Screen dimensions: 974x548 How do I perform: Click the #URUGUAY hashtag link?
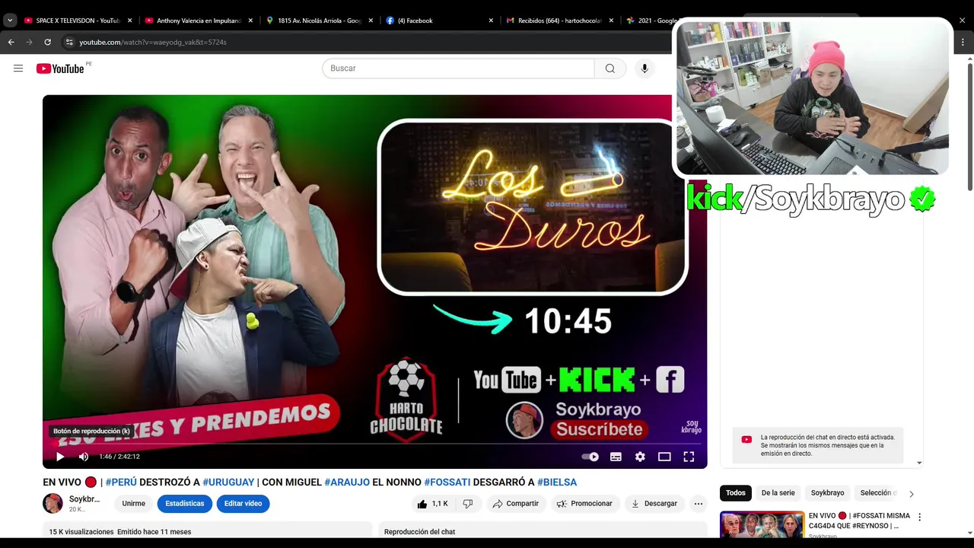tap(228, 483)
